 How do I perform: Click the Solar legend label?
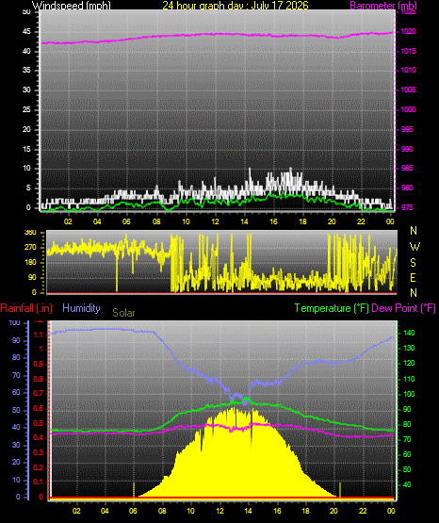(x=123, y=313)
